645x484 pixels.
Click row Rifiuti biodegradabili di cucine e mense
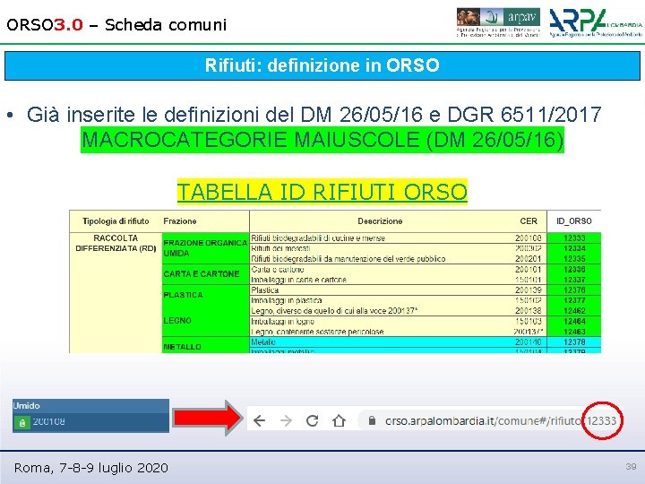click(x=398, y=238)
